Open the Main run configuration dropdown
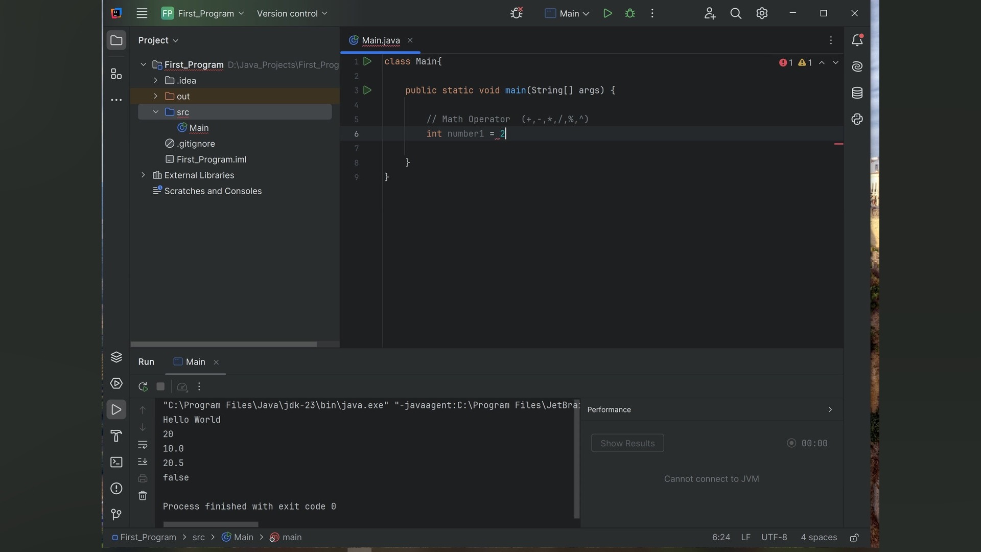The width and height of the screenshot is (981, 552). 567,14
